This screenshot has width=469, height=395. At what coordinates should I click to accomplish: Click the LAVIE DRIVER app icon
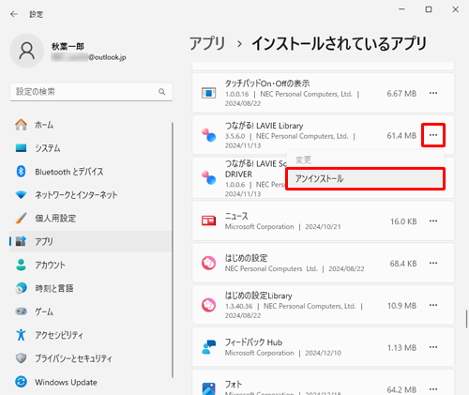208,177
